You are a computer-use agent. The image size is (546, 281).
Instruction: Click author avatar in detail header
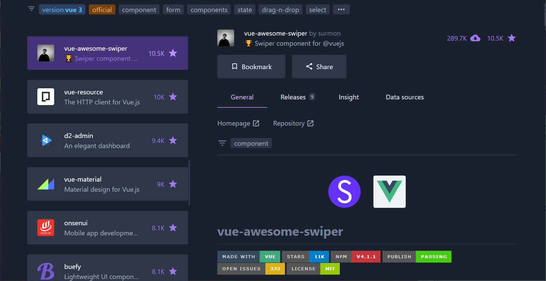pyautogui.click(x=226, y=38)
